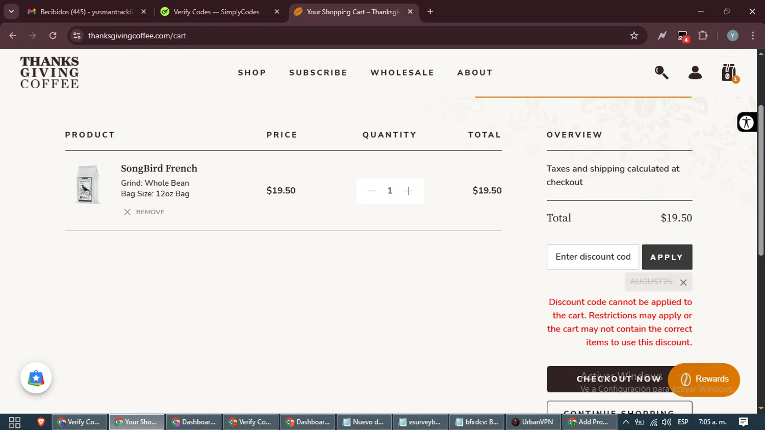This screenshot has height=430, width=765.
Task: Open the extension with red badge 4
Action: (683, 36)
